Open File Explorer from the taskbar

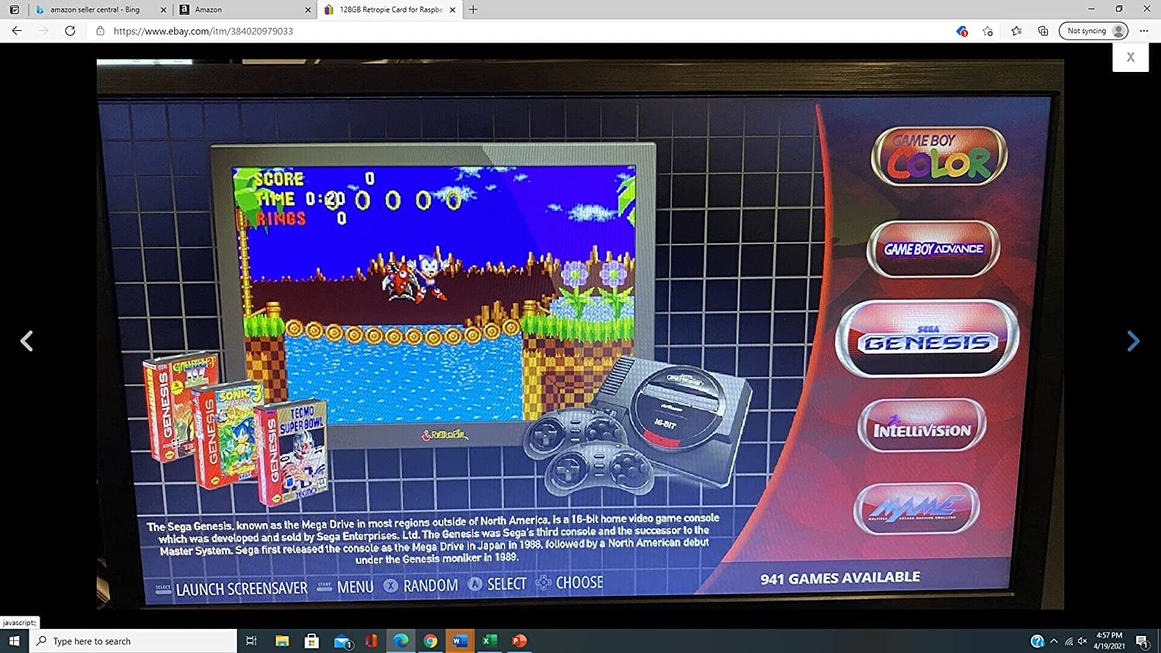(x=282, y=641)
